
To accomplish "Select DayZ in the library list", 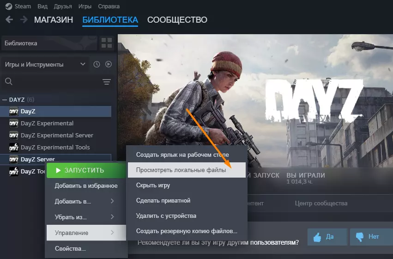I will coord(55,111).
